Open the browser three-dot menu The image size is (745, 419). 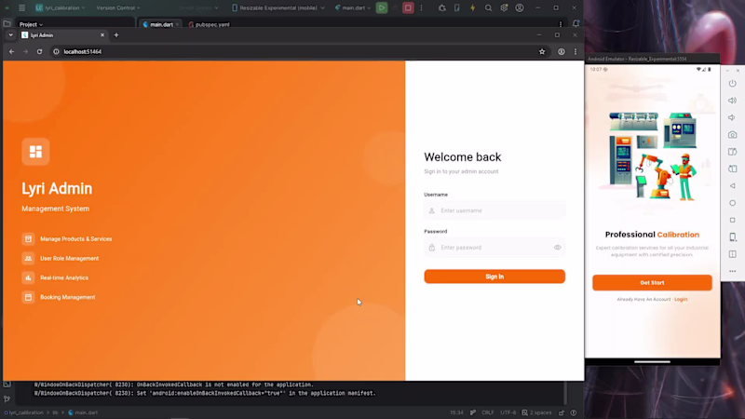pos(576,51)
